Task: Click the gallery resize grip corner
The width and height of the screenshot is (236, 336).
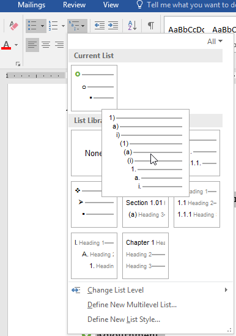Action: 229,330
